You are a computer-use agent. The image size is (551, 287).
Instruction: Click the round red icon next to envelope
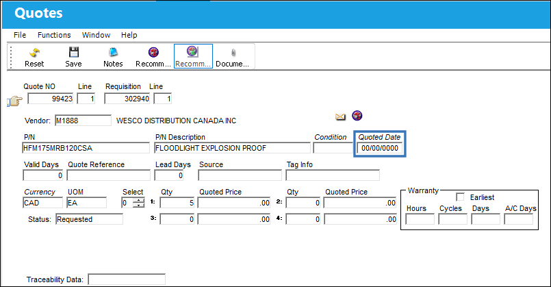point(357,116)
